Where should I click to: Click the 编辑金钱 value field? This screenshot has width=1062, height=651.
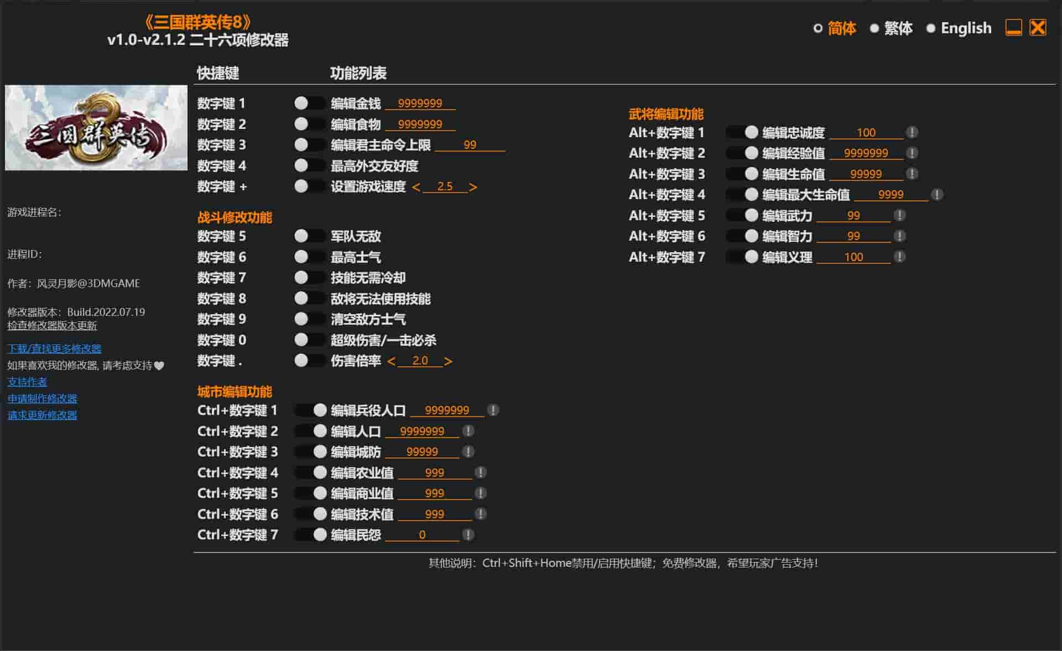(420, 103)
